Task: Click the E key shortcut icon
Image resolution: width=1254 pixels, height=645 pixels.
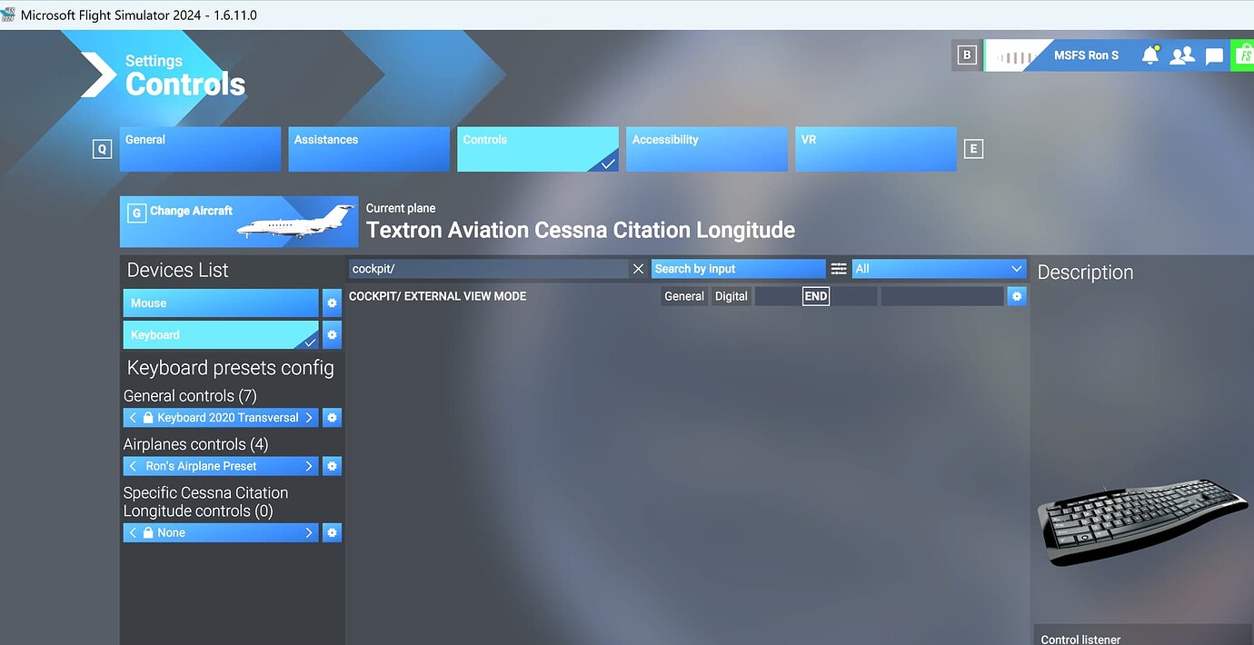Action: pos(973,149)
